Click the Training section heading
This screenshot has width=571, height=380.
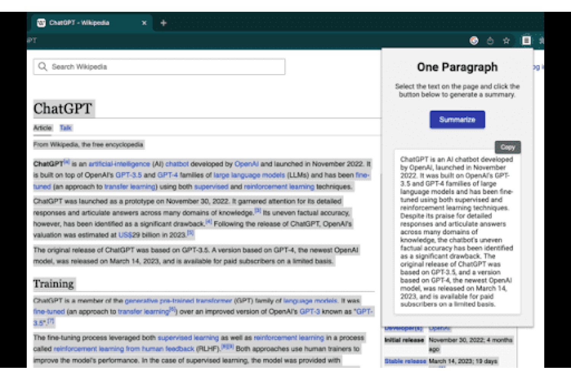coord(54,284)
